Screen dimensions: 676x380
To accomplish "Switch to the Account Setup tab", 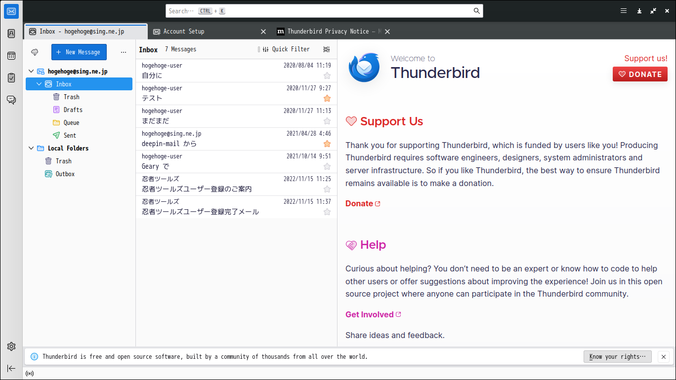I will coord(210,32).
